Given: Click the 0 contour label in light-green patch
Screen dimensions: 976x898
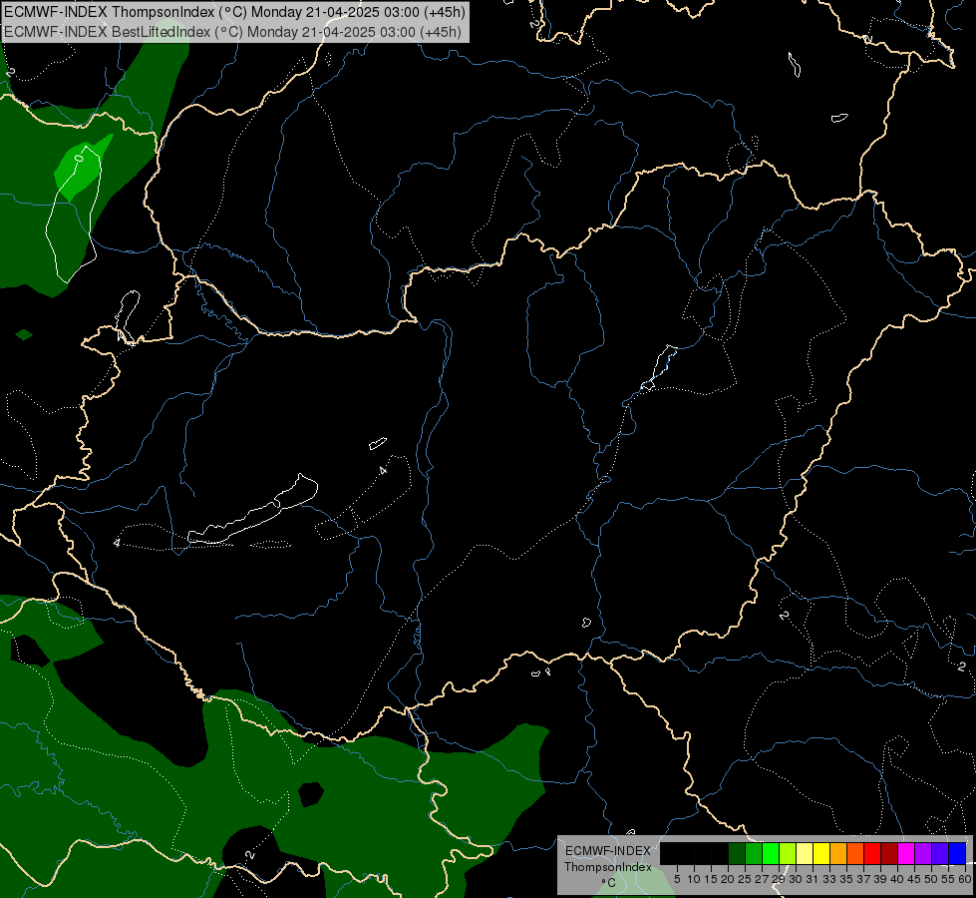Looking at the screenshot, I should point(79,158).
